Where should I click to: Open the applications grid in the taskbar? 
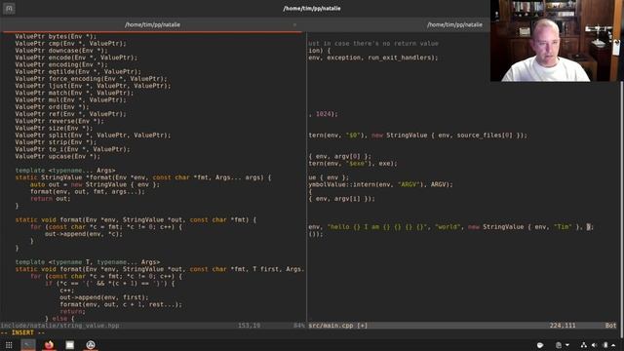[x=9, y=345]
